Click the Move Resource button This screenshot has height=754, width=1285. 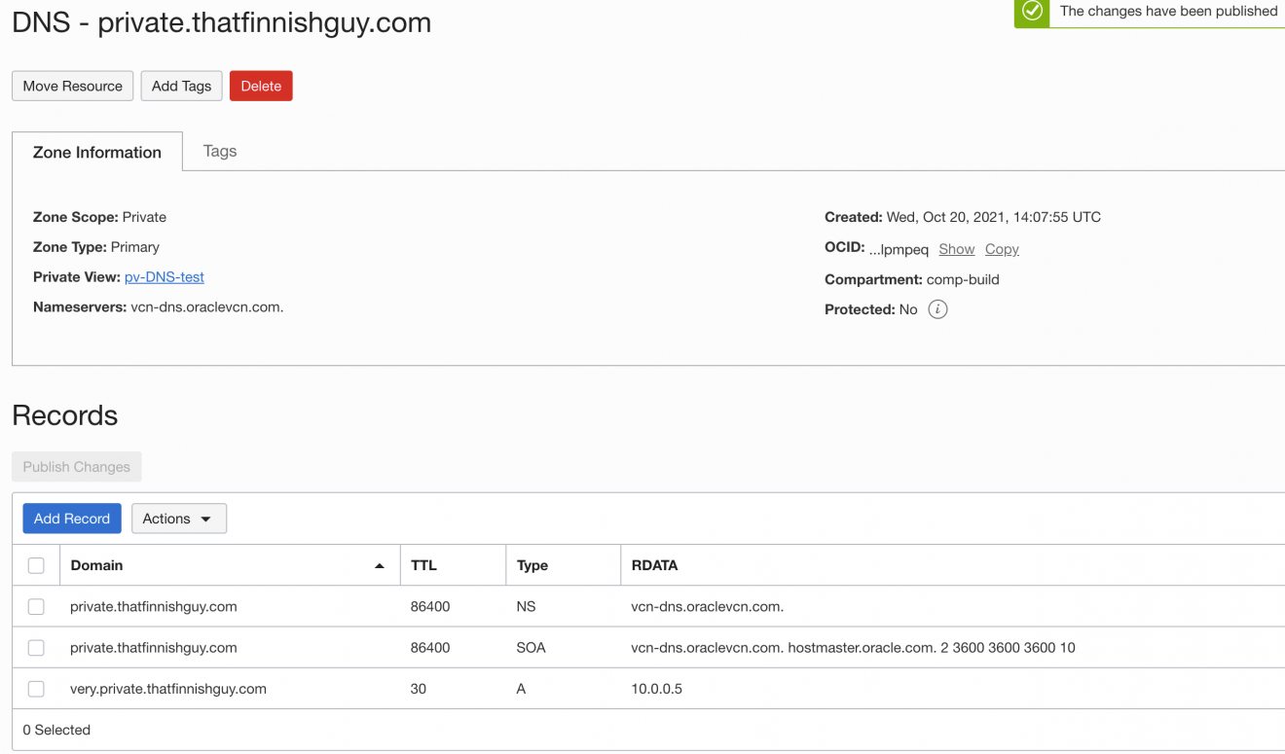click(x=72, y=86)
